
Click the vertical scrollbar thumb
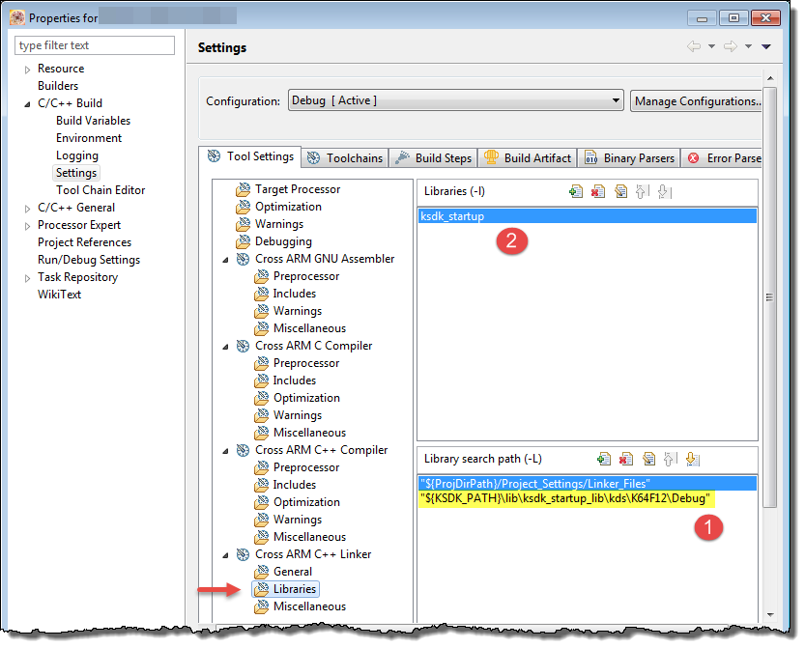(769, 297)
